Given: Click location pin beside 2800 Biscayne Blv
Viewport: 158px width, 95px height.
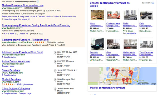Looking at the screenshot, I should tap(3, 19).
